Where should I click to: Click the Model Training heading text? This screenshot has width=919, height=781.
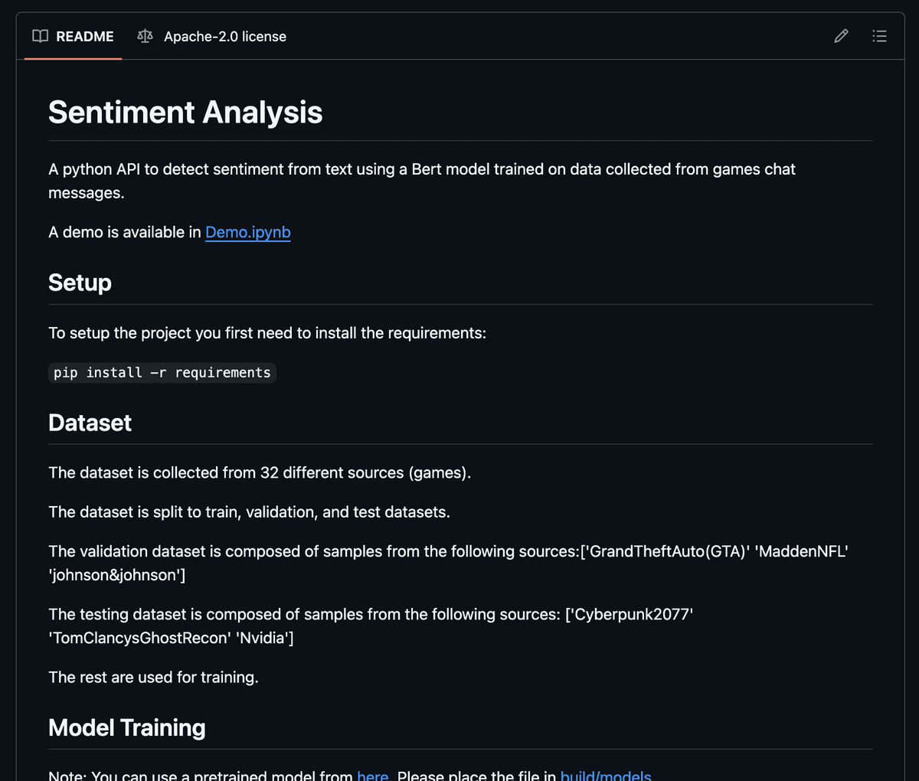coord(126,727)
